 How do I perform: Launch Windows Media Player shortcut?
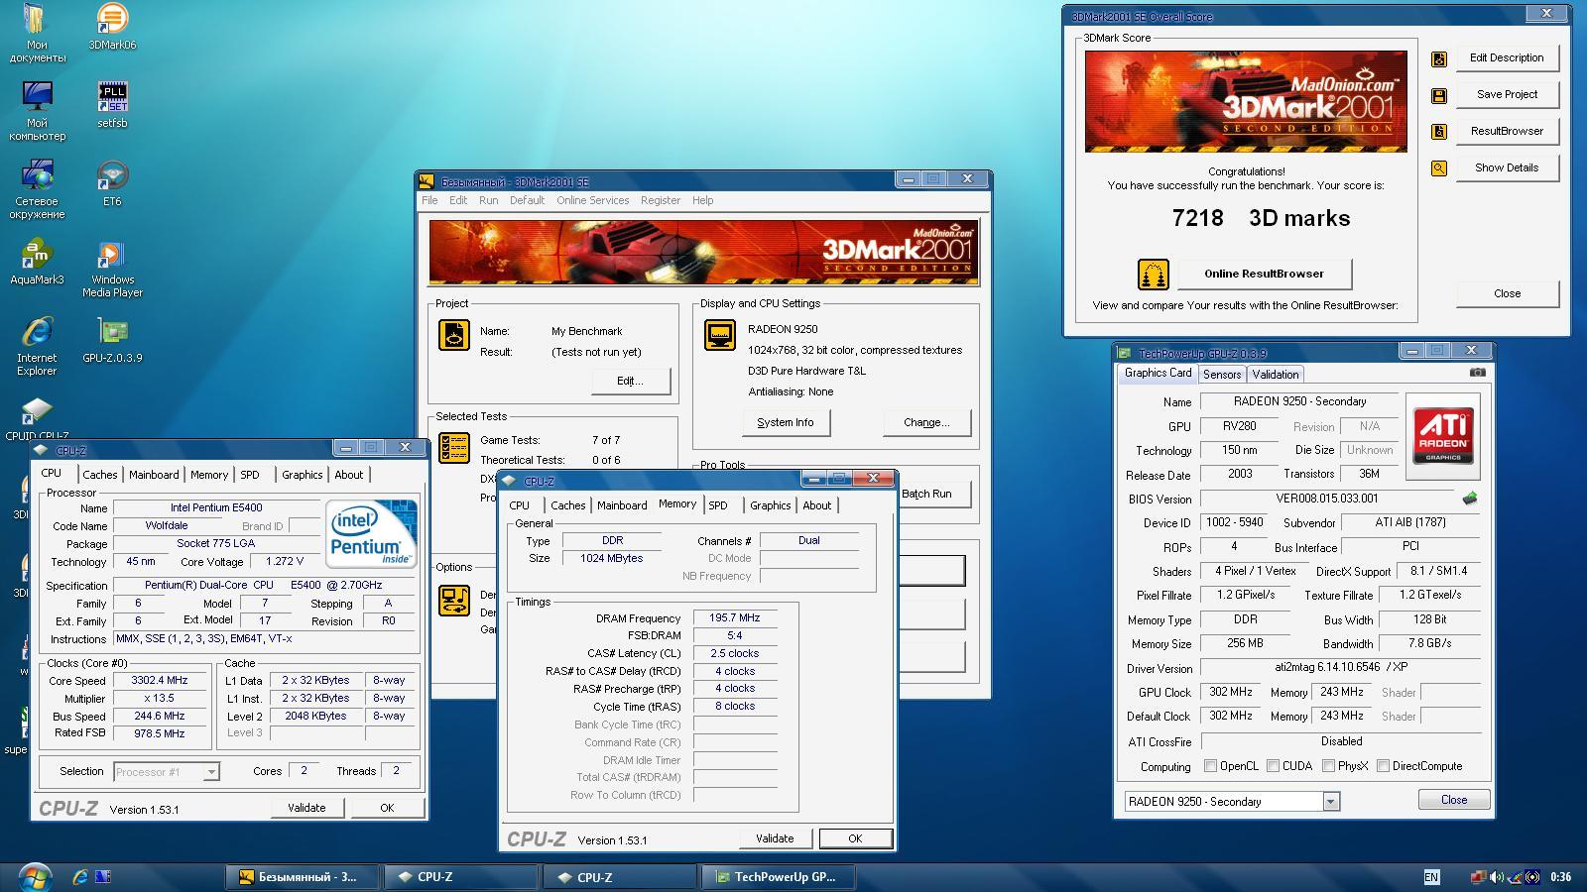point(112,269)
